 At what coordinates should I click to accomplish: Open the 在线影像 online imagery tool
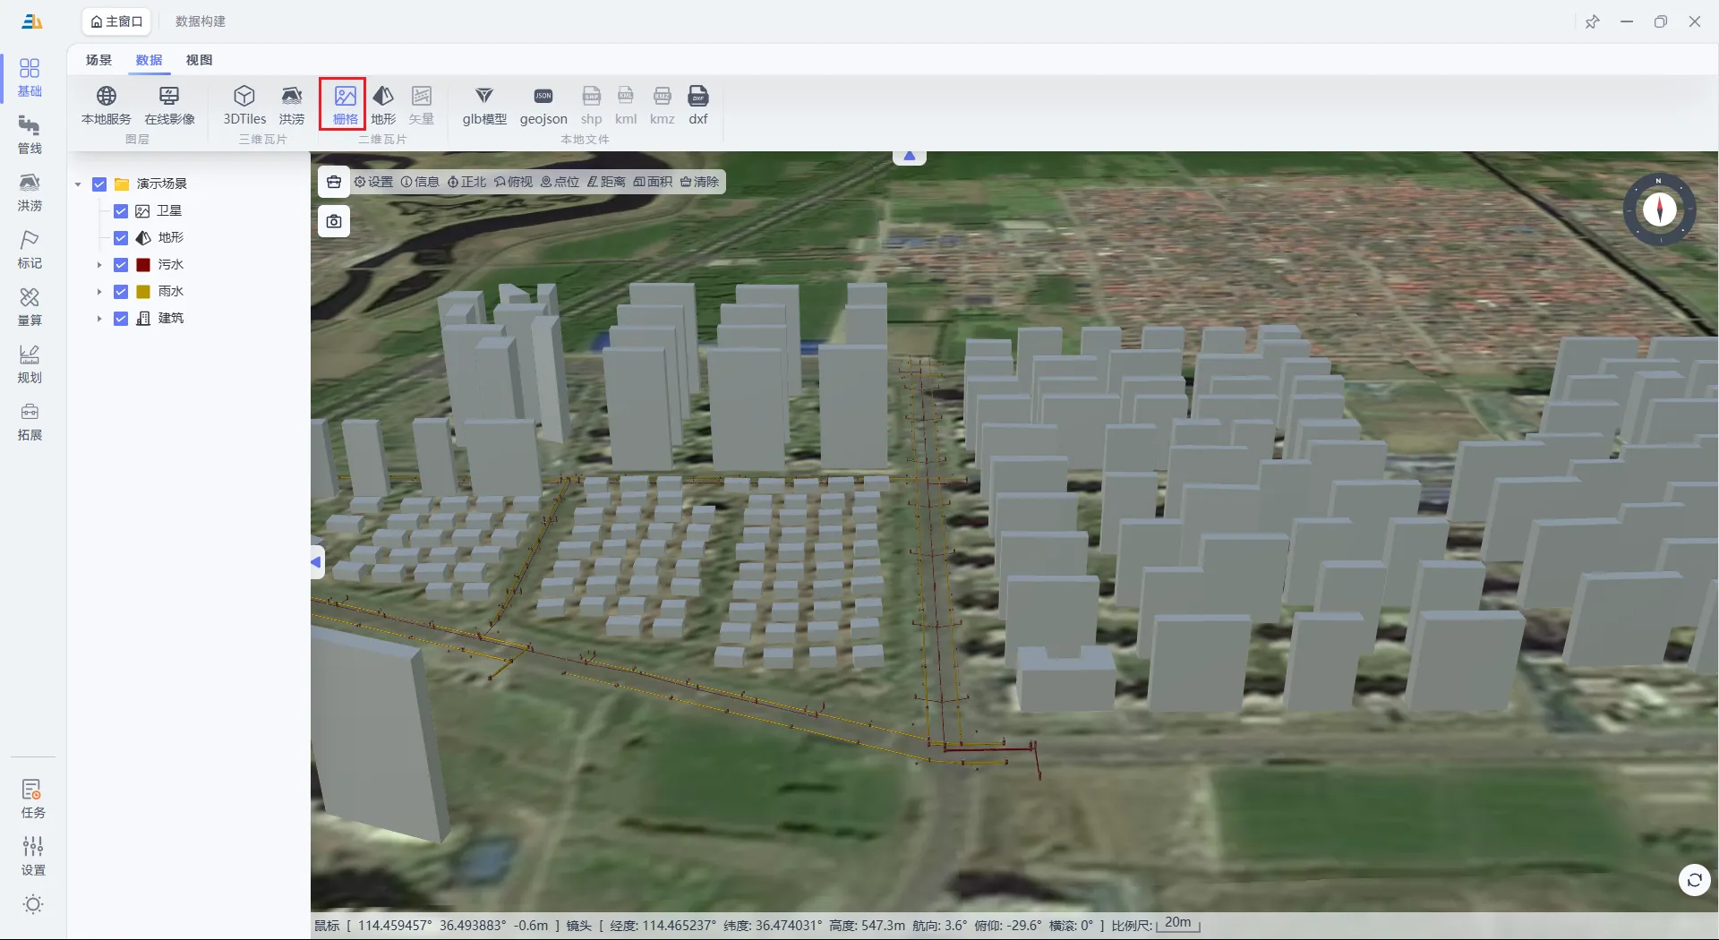coord(169,105)
